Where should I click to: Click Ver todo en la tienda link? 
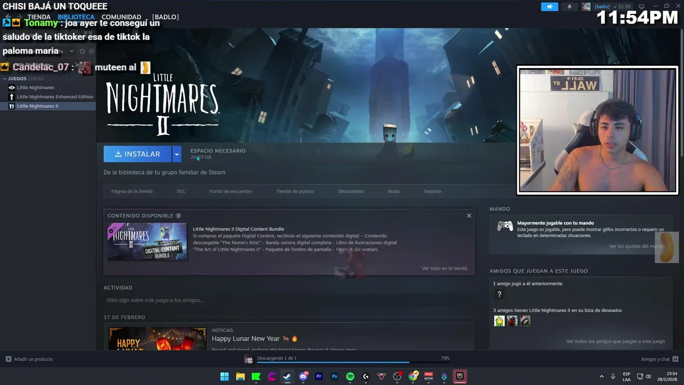pyautogui.click(x=445, y=268)
